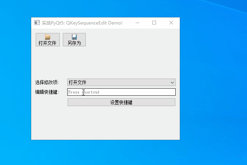Open the 选择修改项 combo box
Viewport: 247px width, 165px height.
pos(121,82)
